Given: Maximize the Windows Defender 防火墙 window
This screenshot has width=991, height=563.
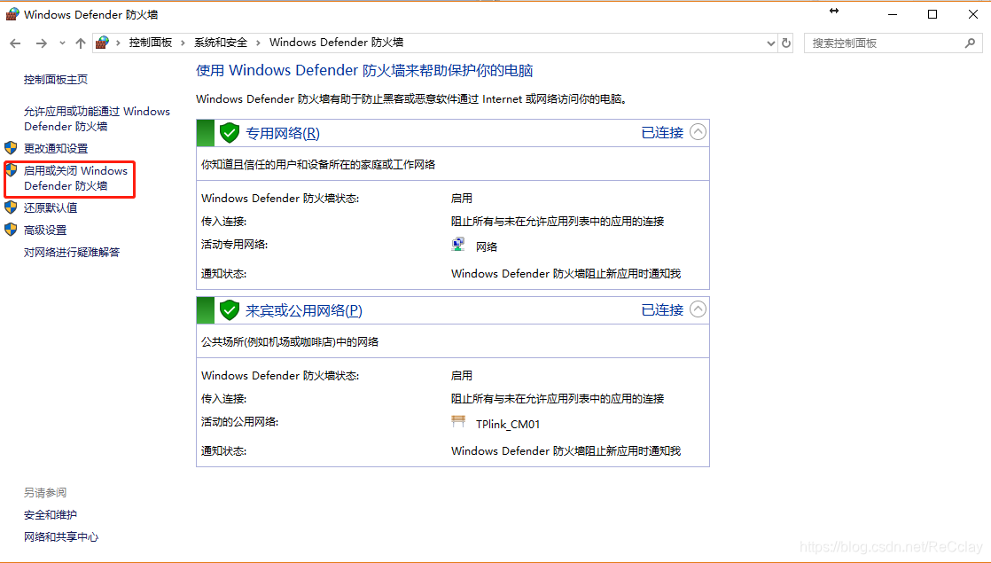Looking at the screenshot, I should tap(932, 14).
